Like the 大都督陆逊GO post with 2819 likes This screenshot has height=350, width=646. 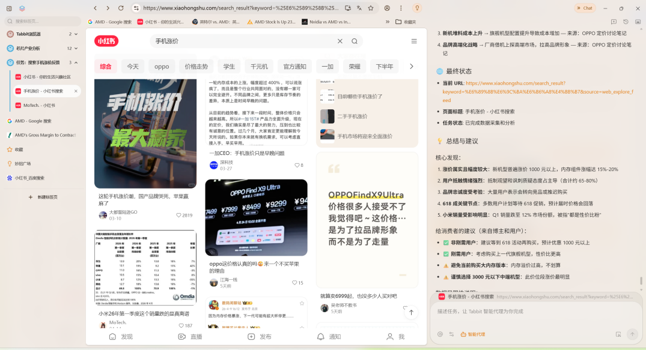178,215
